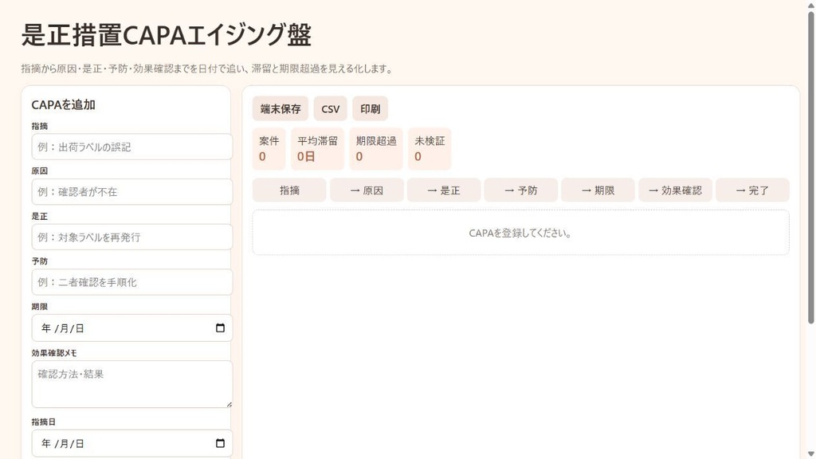Click the 未検証 stat card
The image size is (816, 459).
tap(430, 149)
